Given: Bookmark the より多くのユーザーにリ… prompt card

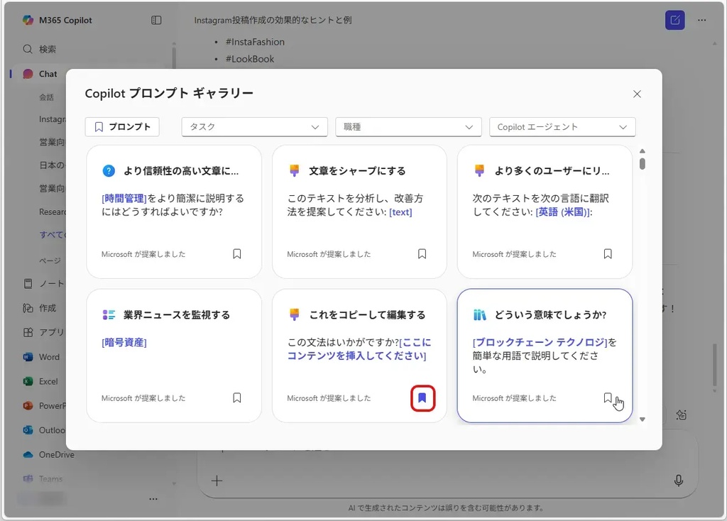Looking at the screenshot, I should pos(608,254).
